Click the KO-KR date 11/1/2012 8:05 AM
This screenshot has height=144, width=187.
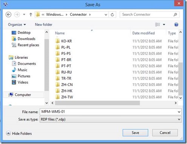pos(147,41)
